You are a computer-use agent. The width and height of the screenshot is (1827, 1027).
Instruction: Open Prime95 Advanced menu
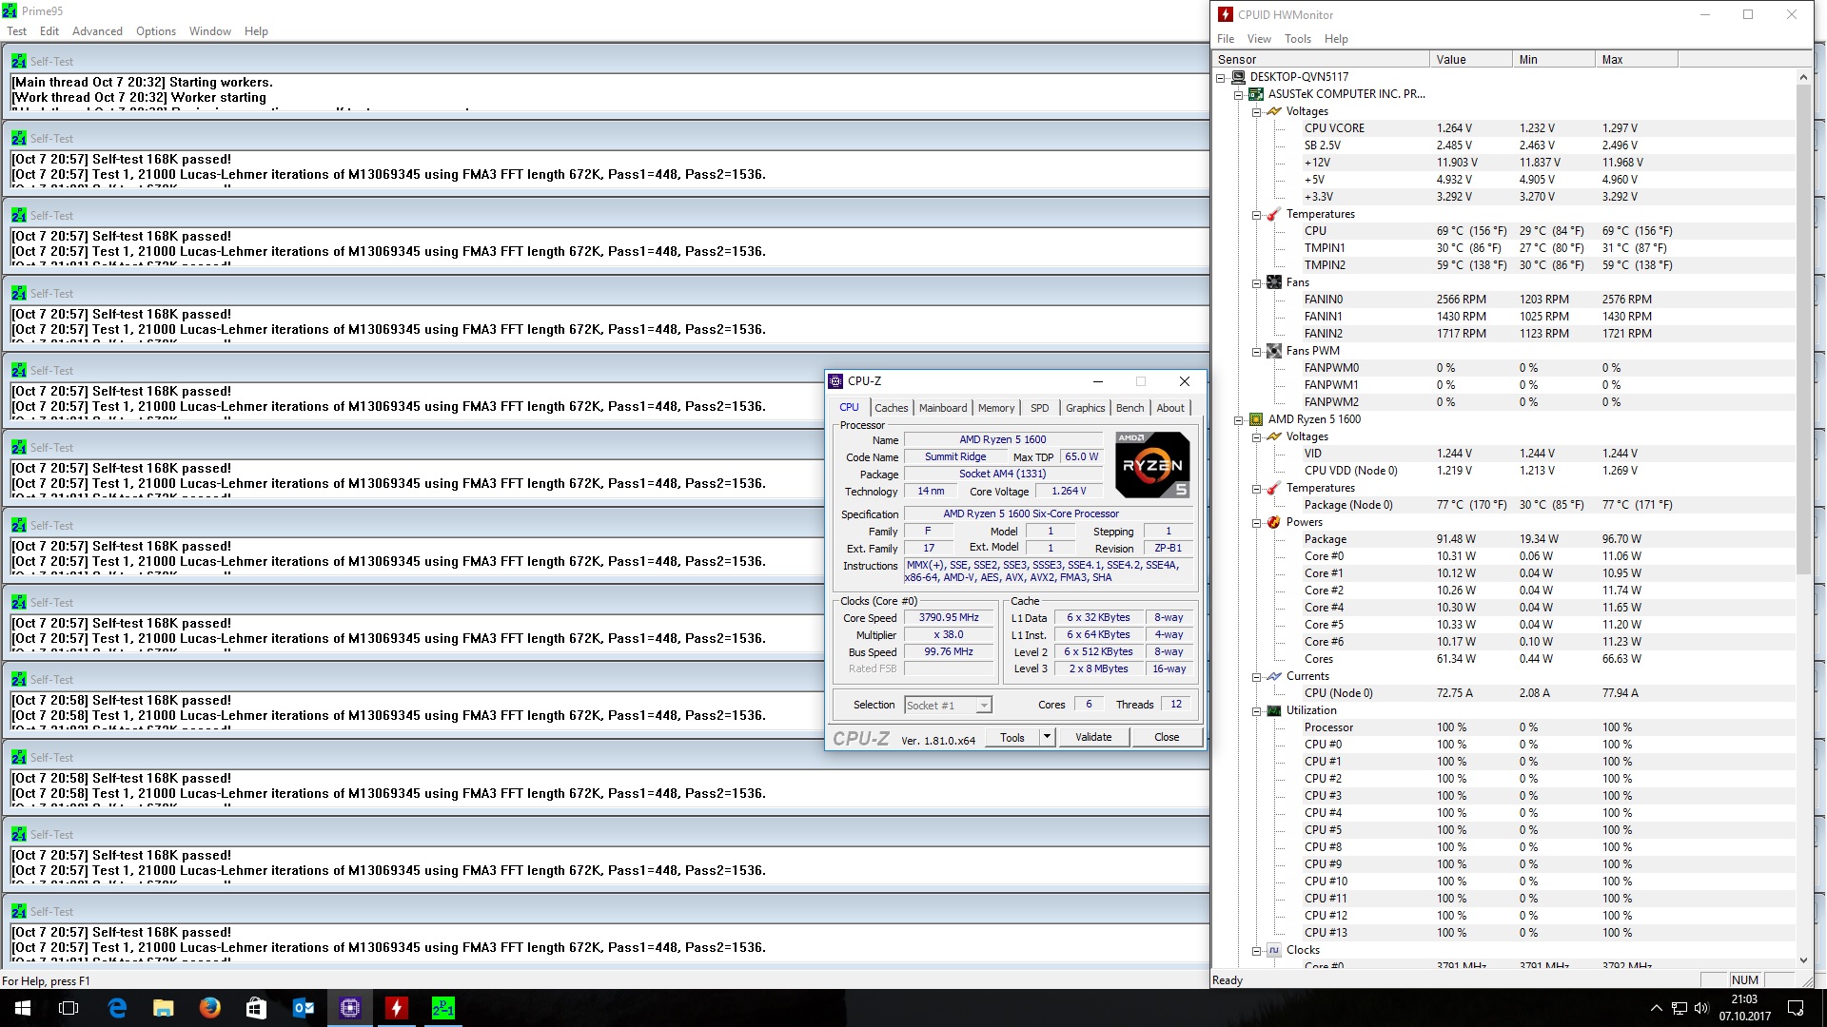point(97,31)
